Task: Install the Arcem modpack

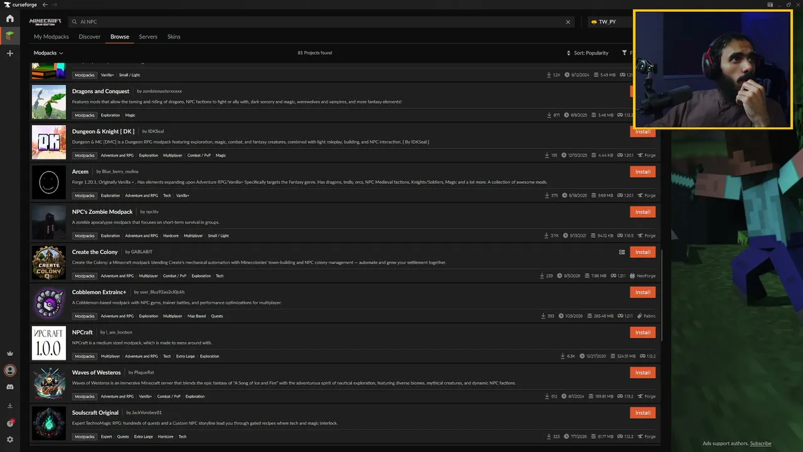Action: pos(642,172)
